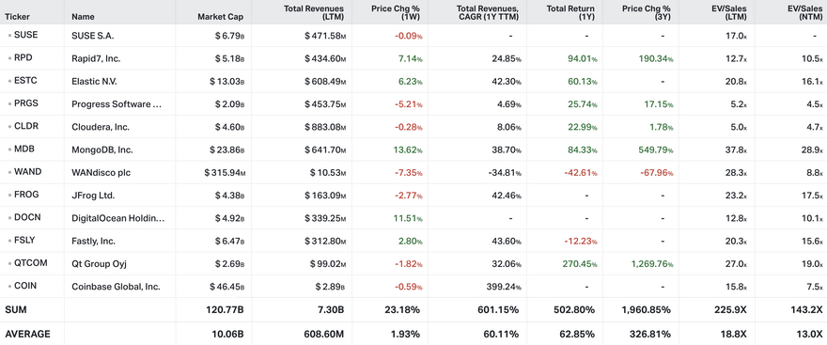Image resolution: width=827 pixels, height=345 pixels.
Task: Click the company name Qt Group Oyj
Action: (100, 263)
